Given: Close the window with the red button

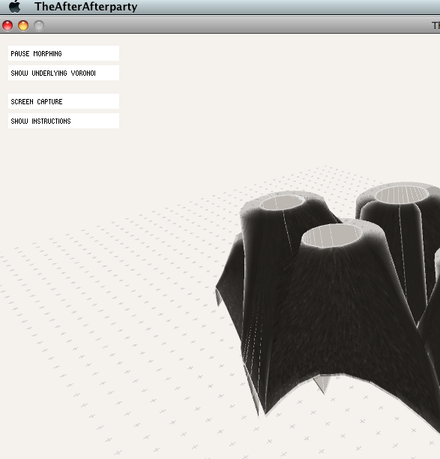Looking at the screenshot, I should click(7, 25).
